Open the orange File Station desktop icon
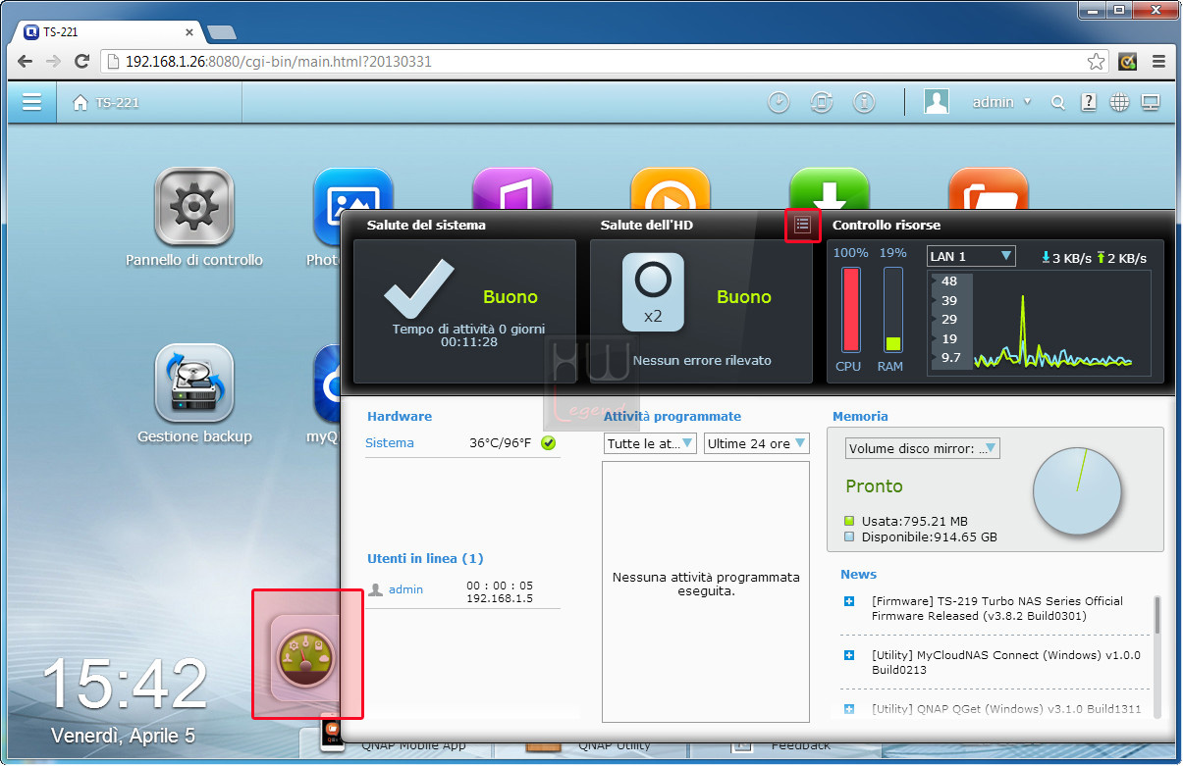 pos(989,188)
